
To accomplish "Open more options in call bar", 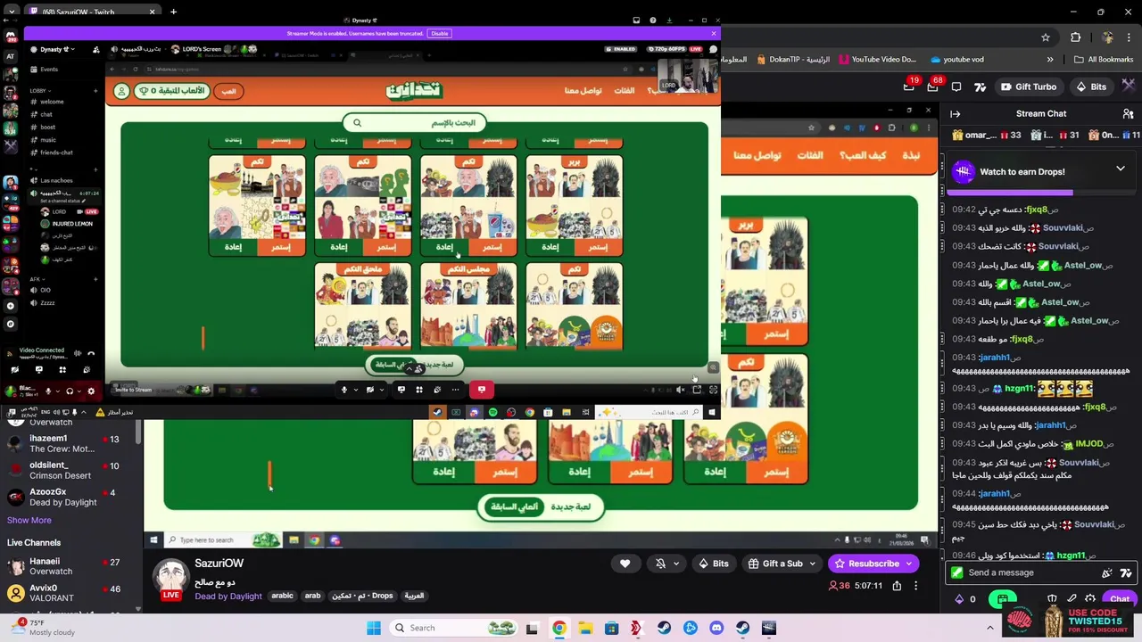I will click(x=455, y=389).
